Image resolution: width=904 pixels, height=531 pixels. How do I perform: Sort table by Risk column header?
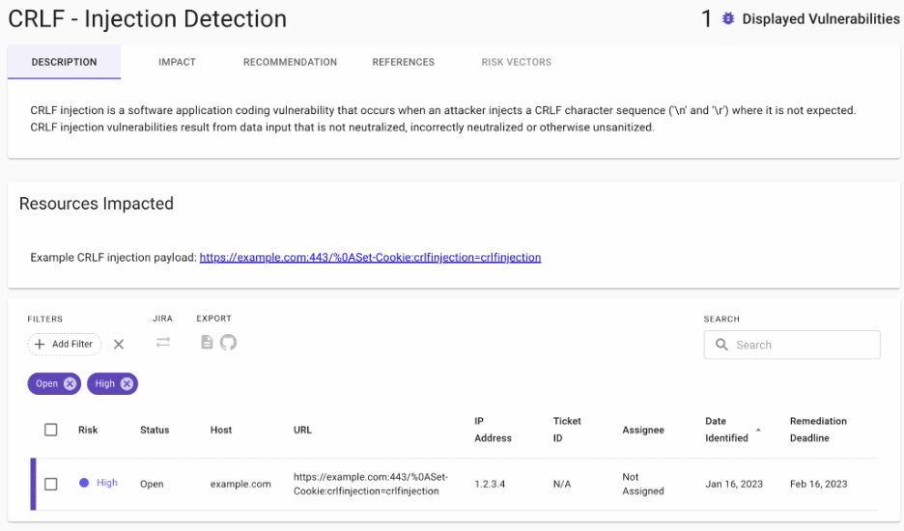click(88, 430)
